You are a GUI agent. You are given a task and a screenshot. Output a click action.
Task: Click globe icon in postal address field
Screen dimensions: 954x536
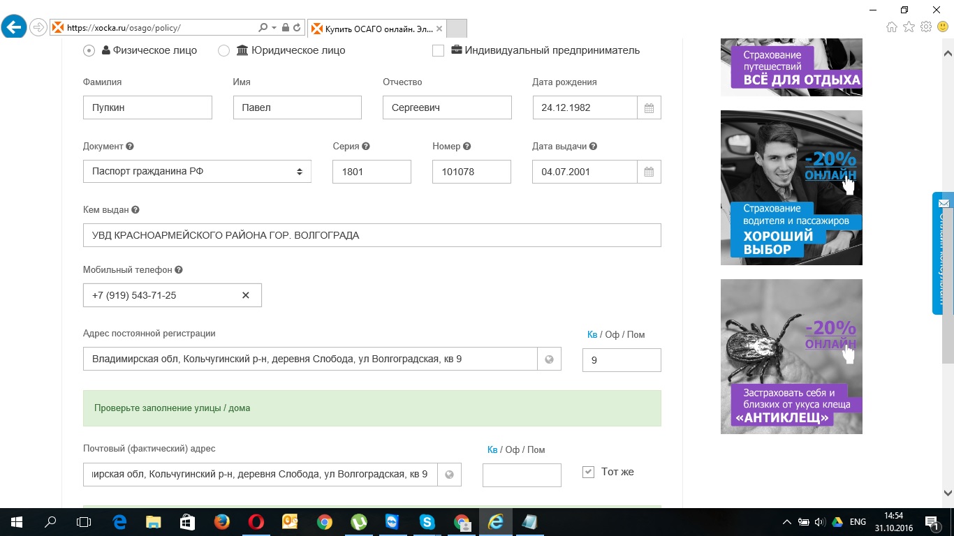[449, 475]
